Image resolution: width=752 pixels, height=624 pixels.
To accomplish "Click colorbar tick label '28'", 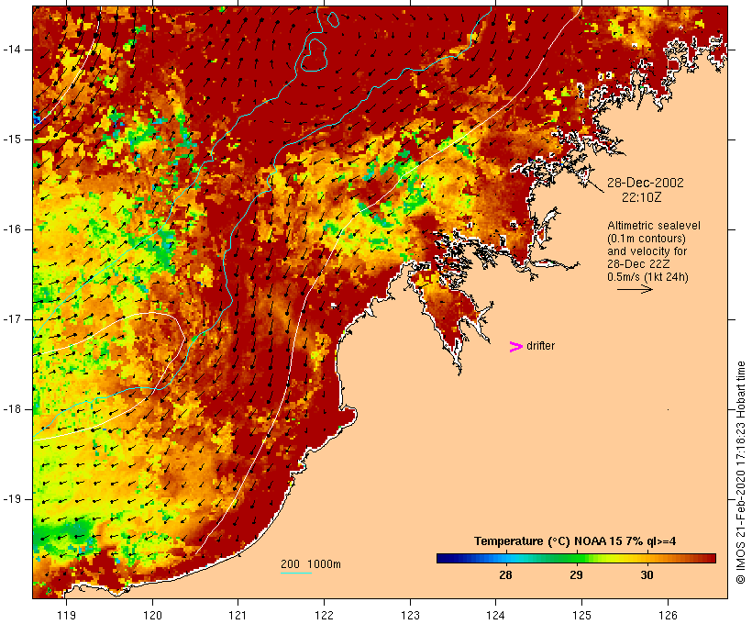I will click(x=505, y=574).
